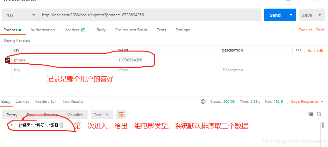Send the request

275,15
